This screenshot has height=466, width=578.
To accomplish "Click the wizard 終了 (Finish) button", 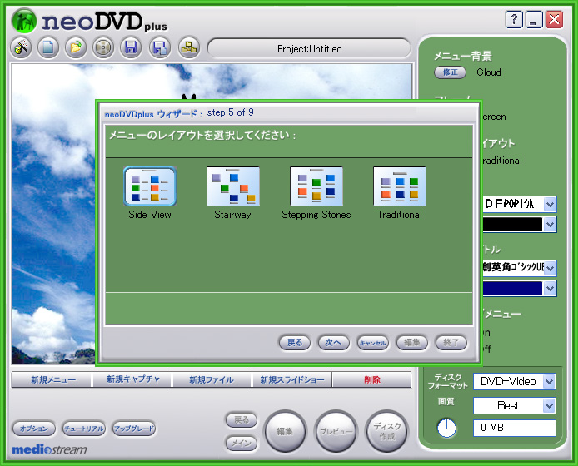I will coord(451,343).
